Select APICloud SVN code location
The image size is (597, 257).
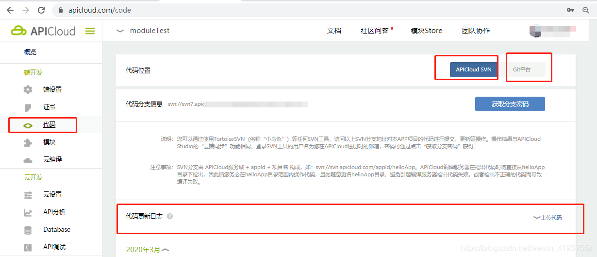pos(473,69)
